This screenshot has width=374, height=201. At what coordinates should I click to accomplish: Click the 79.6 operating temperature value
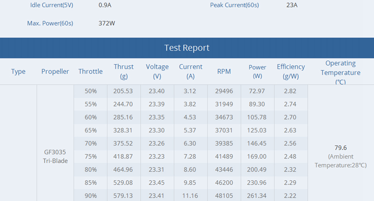(340, 147)
